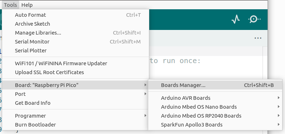The height and width of the screenshot is (134, 285).
Task: Select Burn Bootloader
Action: [x=76, y=125]
